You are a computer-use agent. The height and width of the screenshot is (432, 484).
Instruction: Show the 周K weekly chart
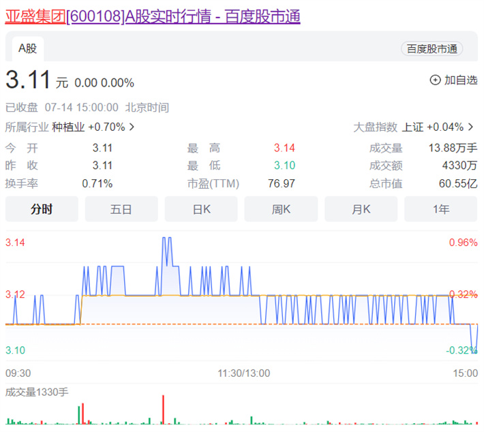point(281,209)
